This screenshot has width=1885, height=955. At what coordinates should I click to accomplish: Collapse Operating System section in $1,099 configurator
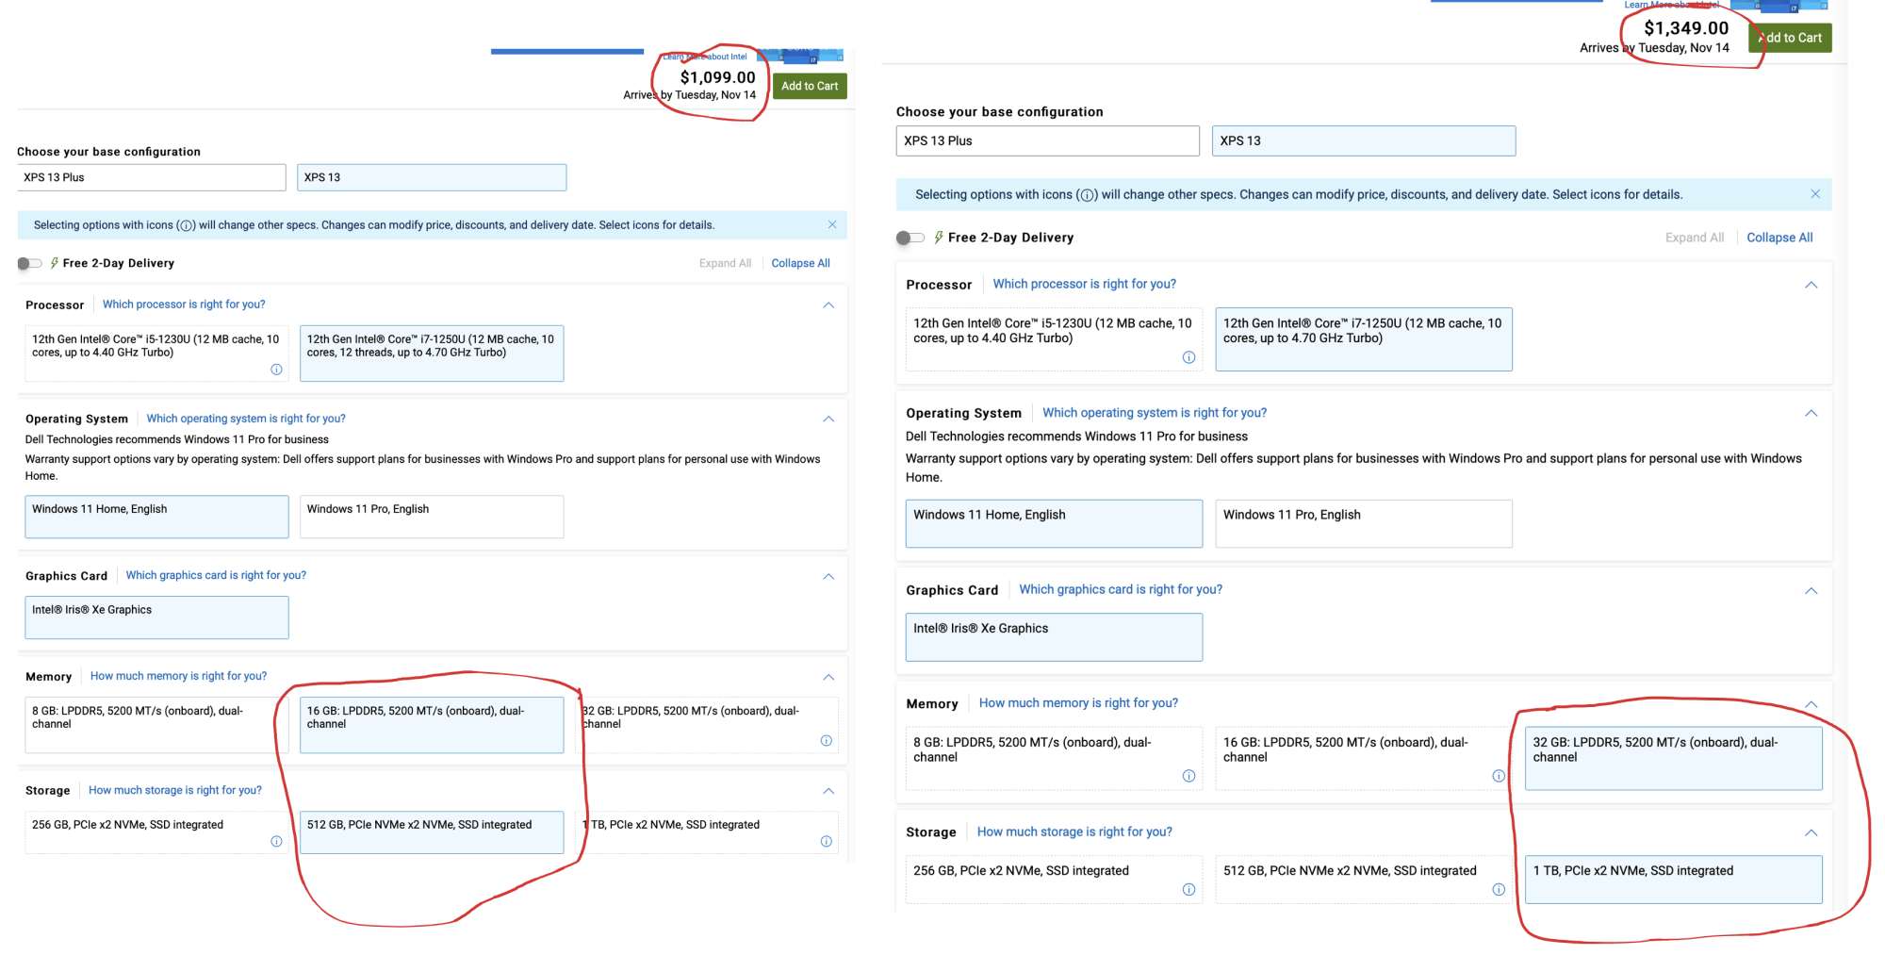click(x=828, y=419)
